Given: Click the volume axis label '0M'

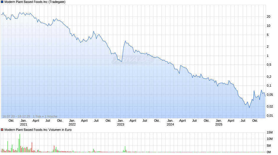Looking at the screenshot, I should coord(269,152).
